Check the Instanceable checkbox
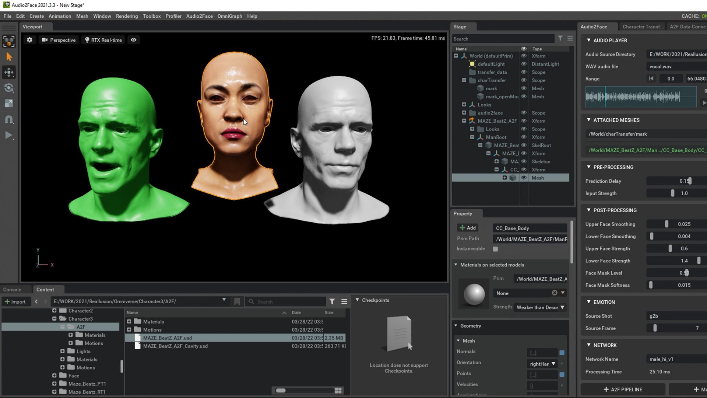Image resolution: width=707 pixels, height=398 pixels. point(495,249)
